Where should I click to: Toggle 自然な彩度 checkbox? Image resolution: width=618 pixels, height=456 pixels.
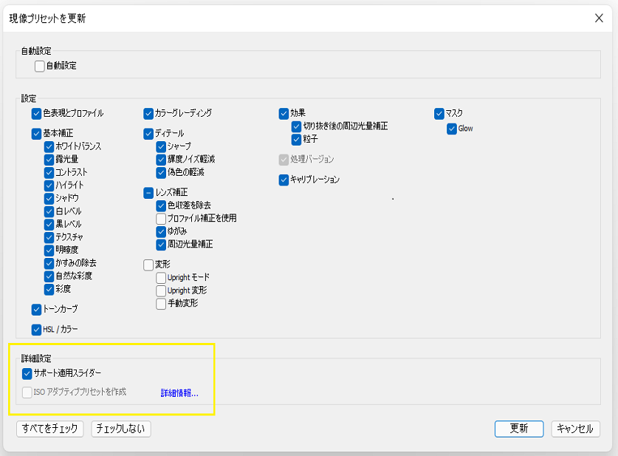(49, 276)
